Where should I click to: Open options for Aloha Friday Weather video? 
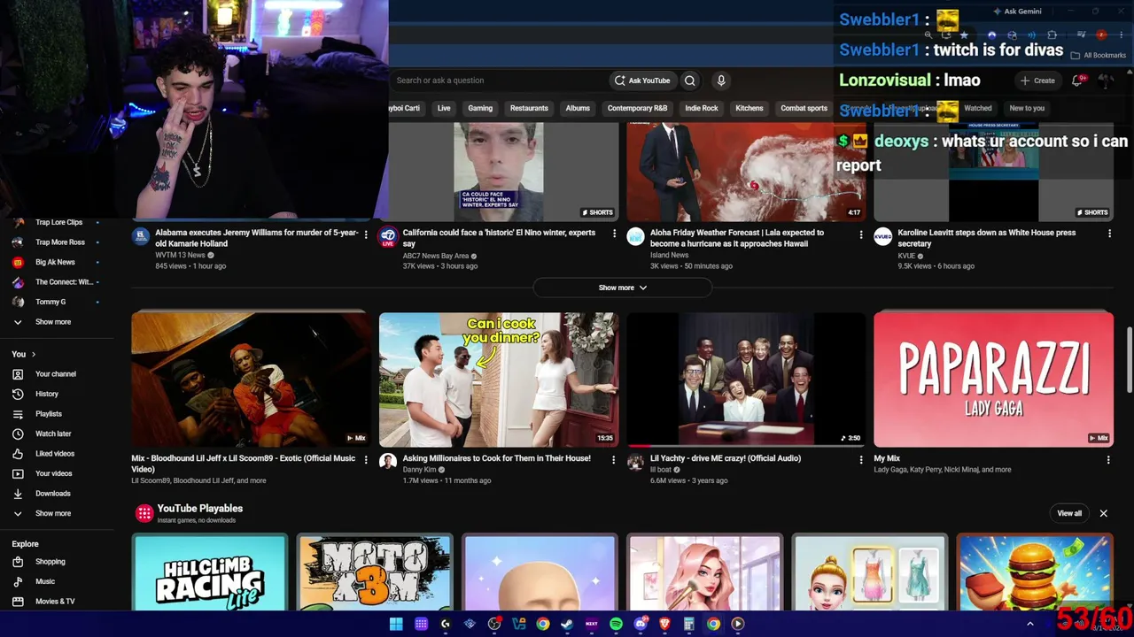(860, 234)
